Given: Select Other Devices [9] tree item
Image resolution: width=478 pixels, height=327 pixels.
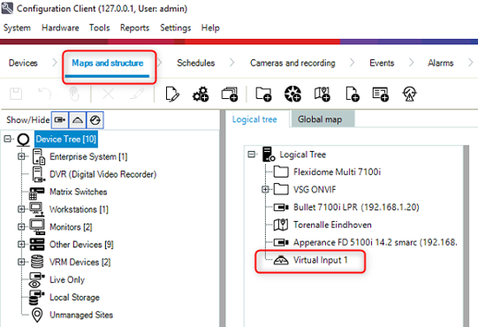Looking at the screenshot, I should (81, 244).
